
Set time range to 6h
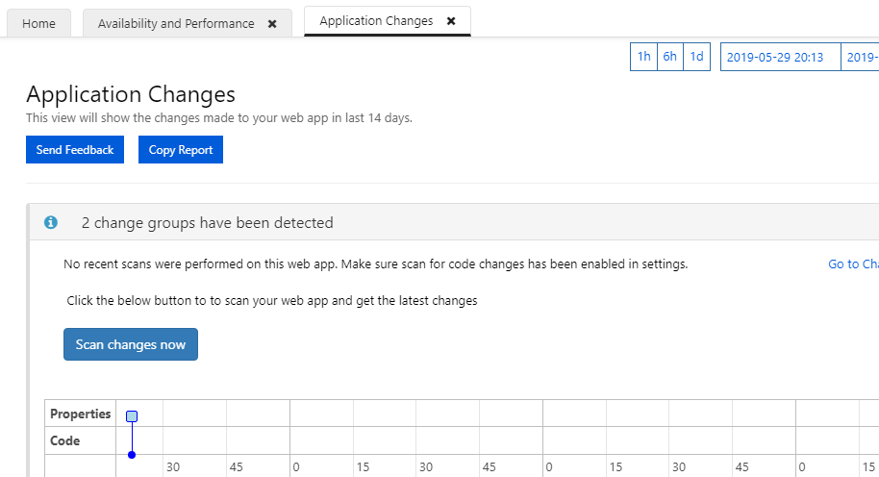point(669,57)
